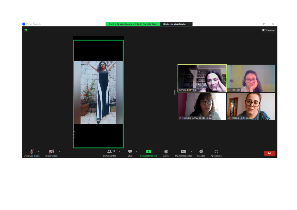This screenshot has height=210, width=297.
Task: Click the Zoom Reunião logo icon
Action: (24, 24)
